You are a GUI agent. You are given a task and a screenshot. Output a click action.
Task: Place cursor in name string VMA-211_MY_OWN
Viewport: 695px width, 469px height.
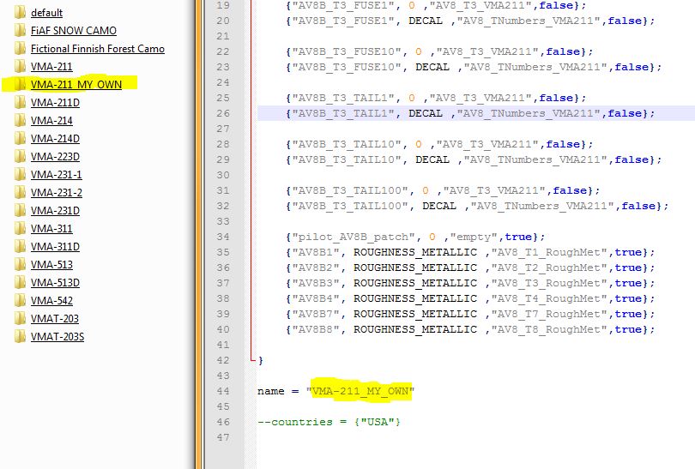(x=360, y=391)
